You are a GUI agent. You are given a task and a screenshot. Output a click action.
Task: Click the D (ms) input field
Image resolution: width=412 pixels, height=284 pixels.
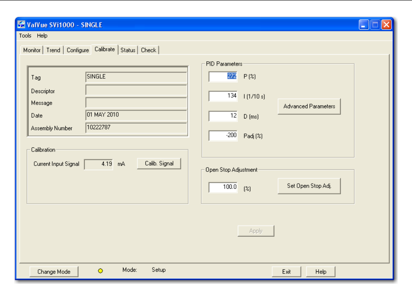click(223, 116)
